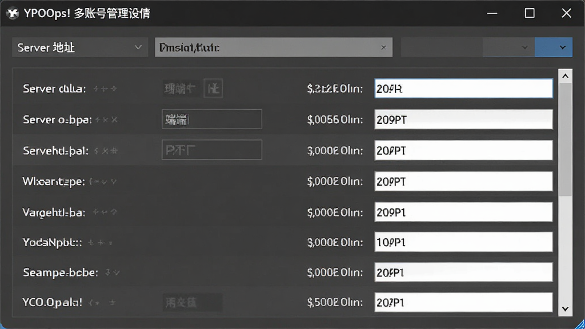The width and height of the screenshot is (585, 329).
Task: Click the value field in the Wlxeantepe row
Action: pyautogui.click(x=463, y=181)
